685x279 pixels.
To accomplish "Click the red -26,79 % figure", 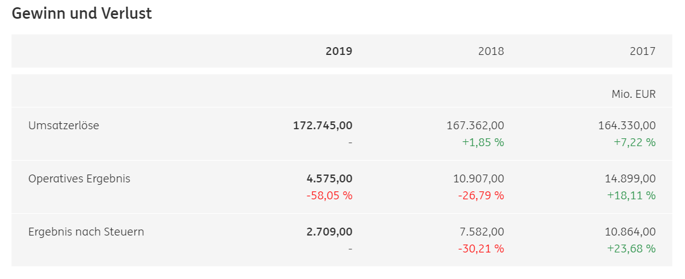I will point(481,195).
